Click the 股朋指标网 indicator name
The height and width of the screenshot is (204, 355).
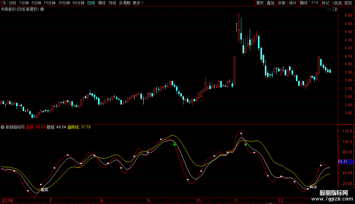(x=15, y=127)
